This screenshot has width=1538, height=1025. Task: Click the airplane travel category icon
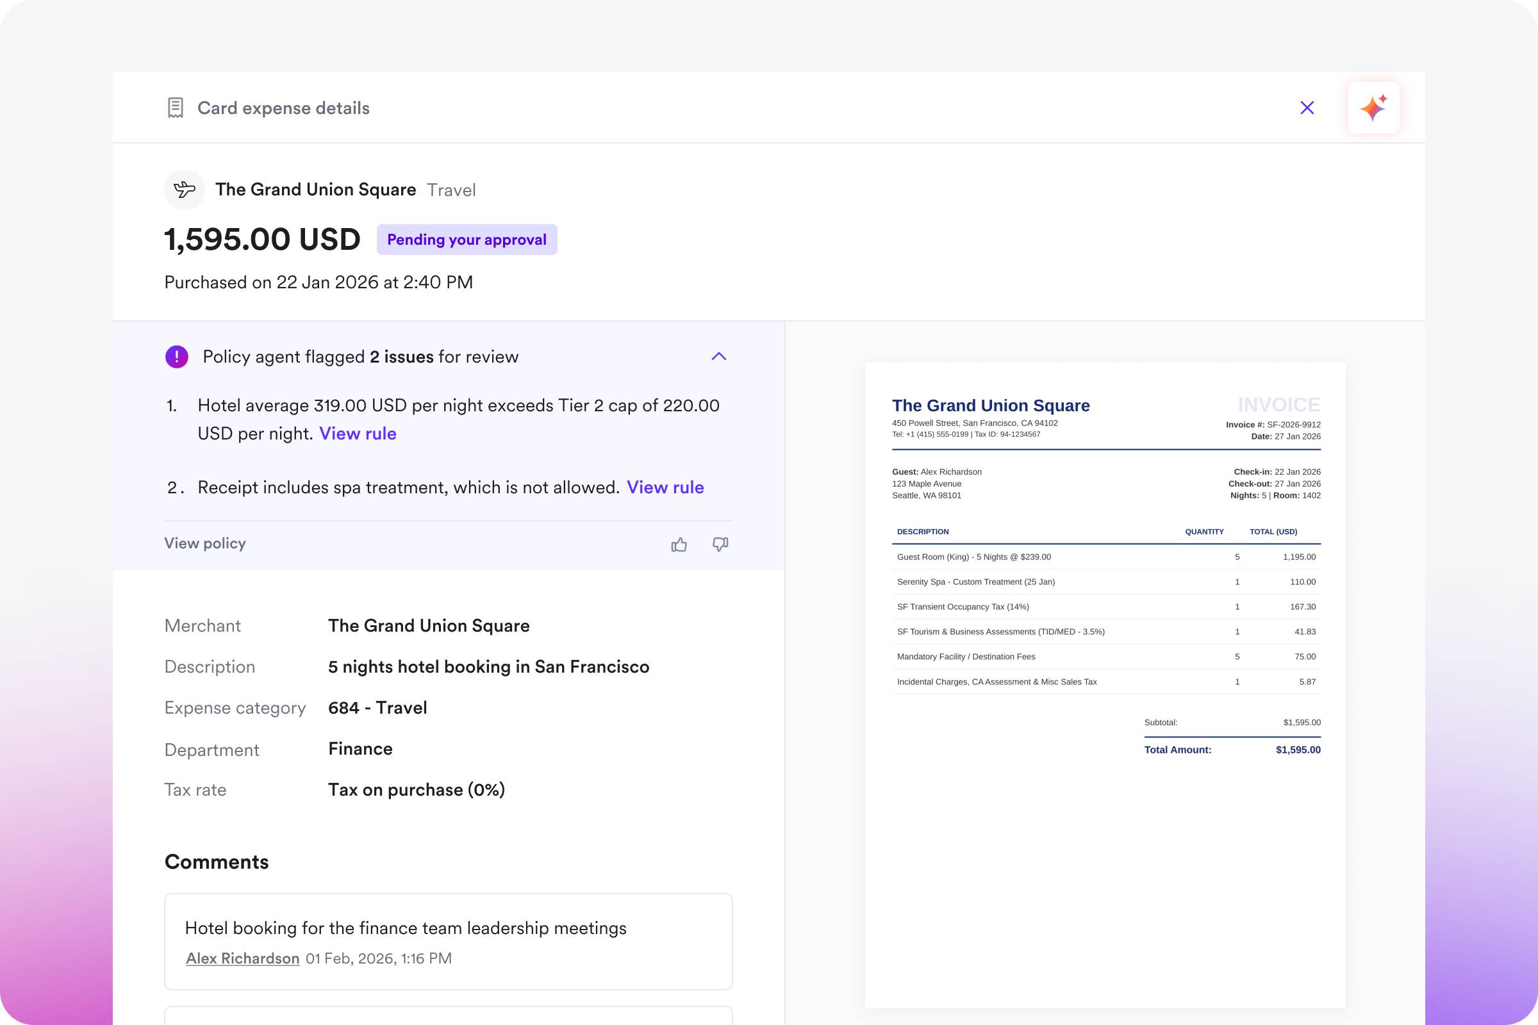coord(185,190)
